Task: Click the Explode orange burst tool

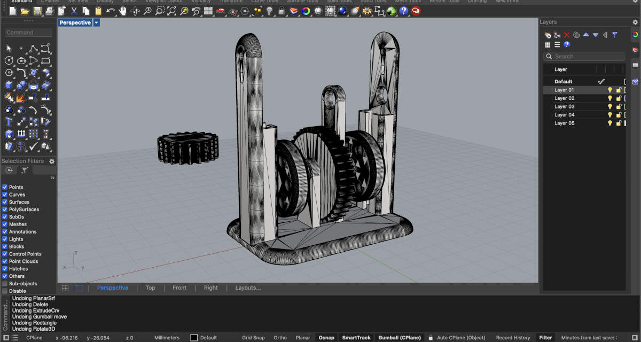Action: click(x=21, y=98)
